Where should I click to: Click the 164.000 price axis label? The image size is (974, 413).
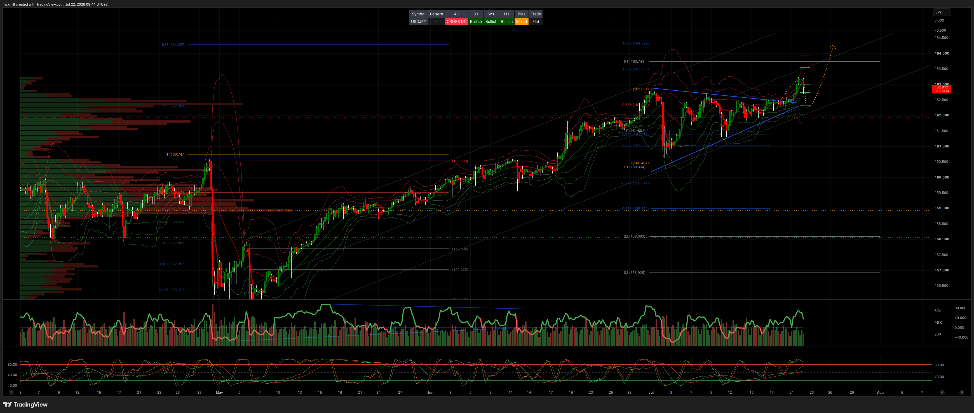tap(942, 53)
